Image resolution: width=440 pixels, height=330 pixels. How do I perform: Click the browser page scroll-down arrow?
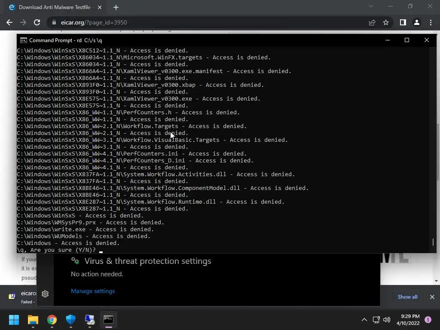click(x=437, y=281)
